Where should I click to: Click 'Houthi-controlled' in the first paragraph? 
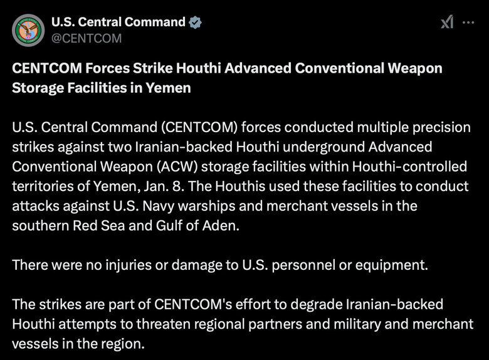click(409, 167)
